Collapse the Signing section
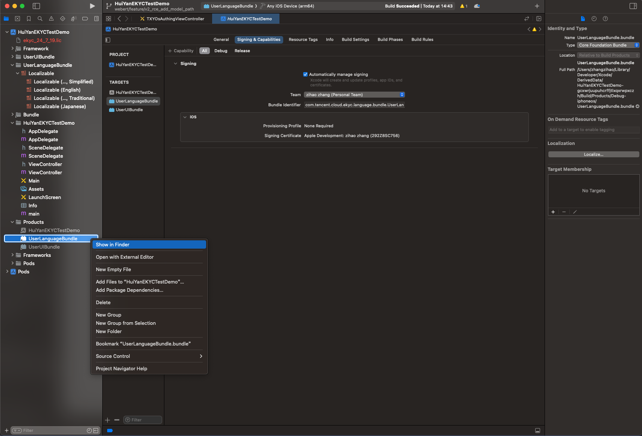This screenshot has height=436, width=642. (175, 64)
